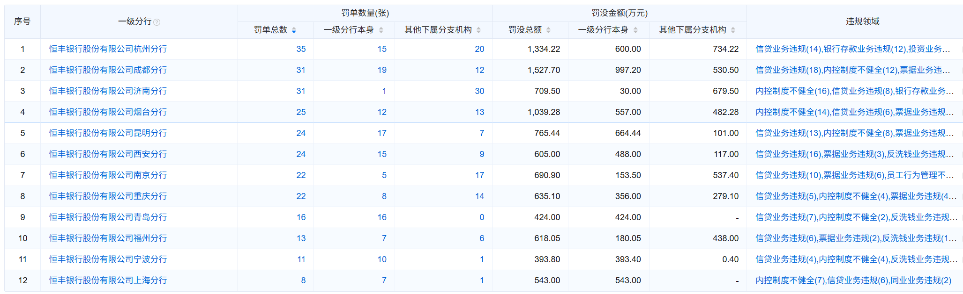View 上海分行 violation categories
This screenshot has height=294, width=963.
coord(853,280)
